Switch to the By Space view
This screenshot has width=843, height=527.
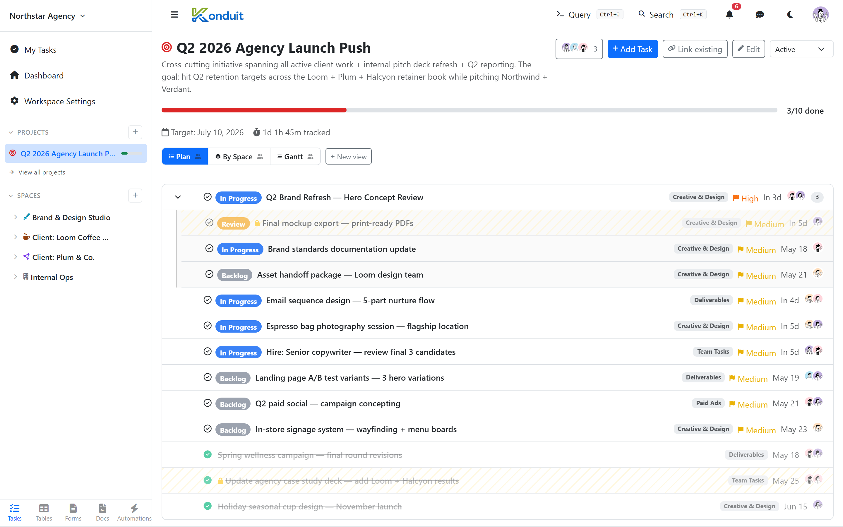click(x=239, y=157)
